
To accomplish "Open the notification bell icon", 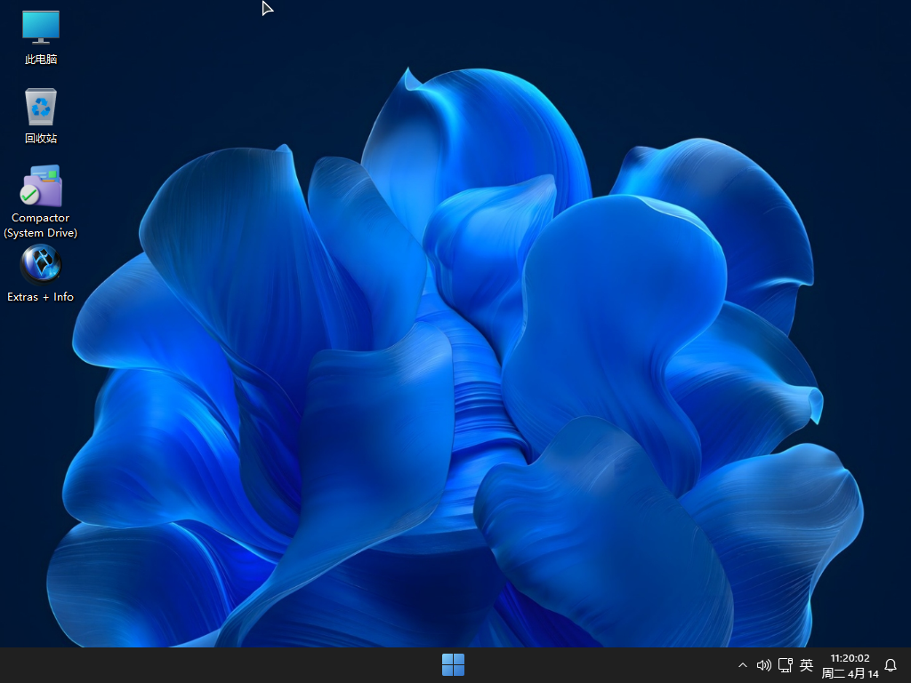I will (x=891, y=664).
